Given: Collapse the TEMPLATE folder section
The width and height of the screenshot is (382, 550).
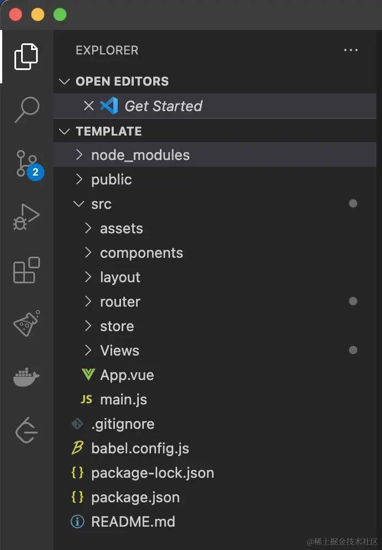Looking at the screenshot, I should tap(108, 131).
